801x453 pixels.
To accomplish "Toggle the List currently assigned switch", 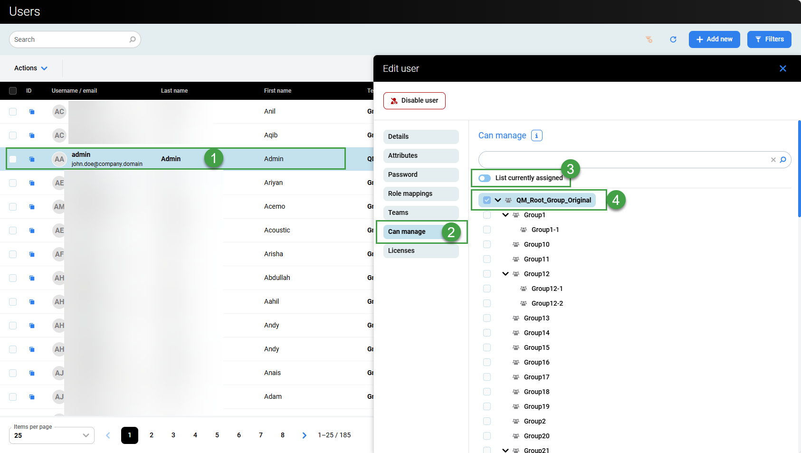I will pyautogui.click(x=485, y=178).
